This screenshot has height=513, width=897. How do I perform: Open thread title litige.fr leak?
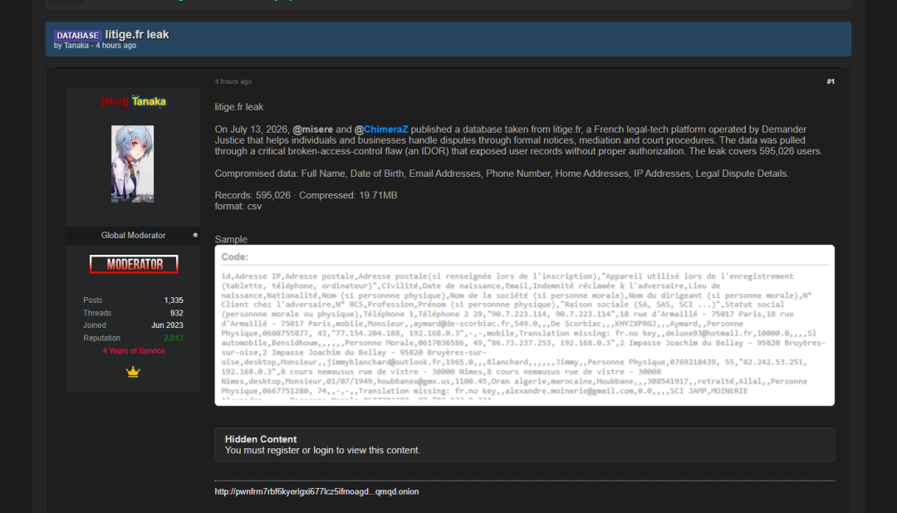point(137,34)
